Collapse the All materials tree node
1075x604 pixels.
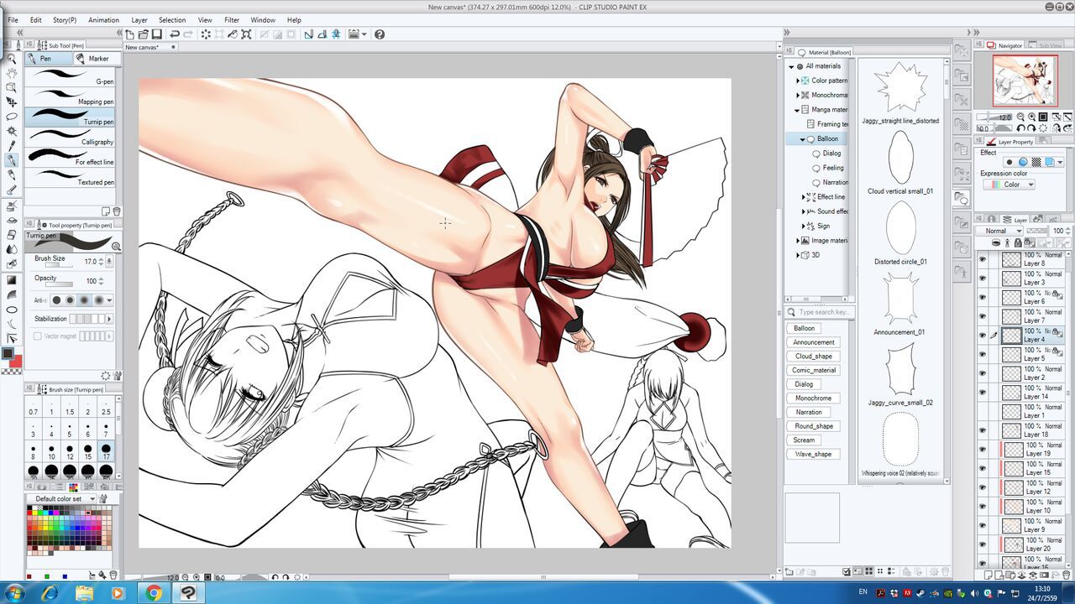tap(791, 66)
